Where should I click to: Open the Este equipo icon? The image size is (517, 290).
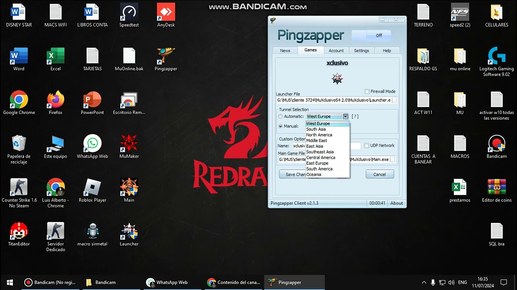55,147
